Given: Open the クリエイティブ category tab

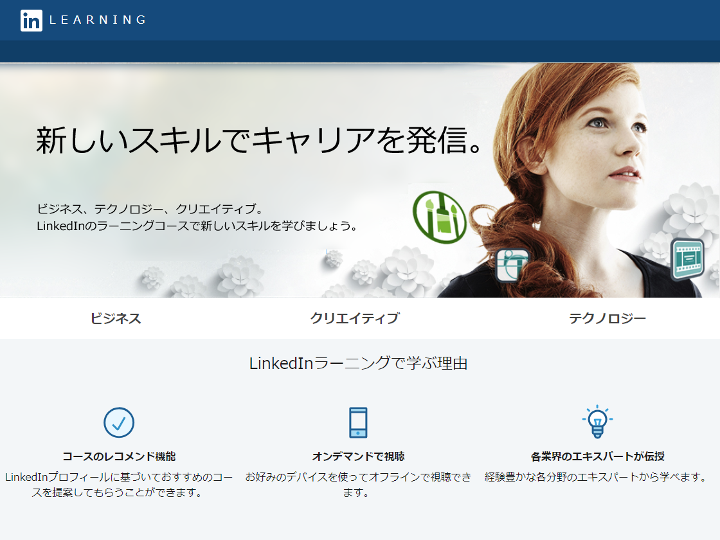Looking at the screenshot, I should (x=355, y=318).
